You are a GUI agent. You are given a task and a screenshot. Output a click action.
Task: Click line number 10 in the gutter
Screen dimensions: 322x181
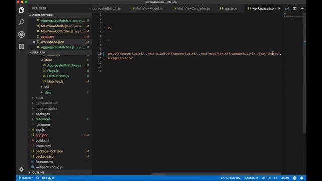coord(100,54)
